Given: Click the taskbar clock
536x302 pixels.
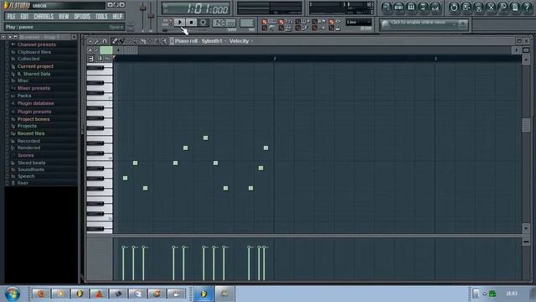Looking at the screenshot, I should click(512, 294).
